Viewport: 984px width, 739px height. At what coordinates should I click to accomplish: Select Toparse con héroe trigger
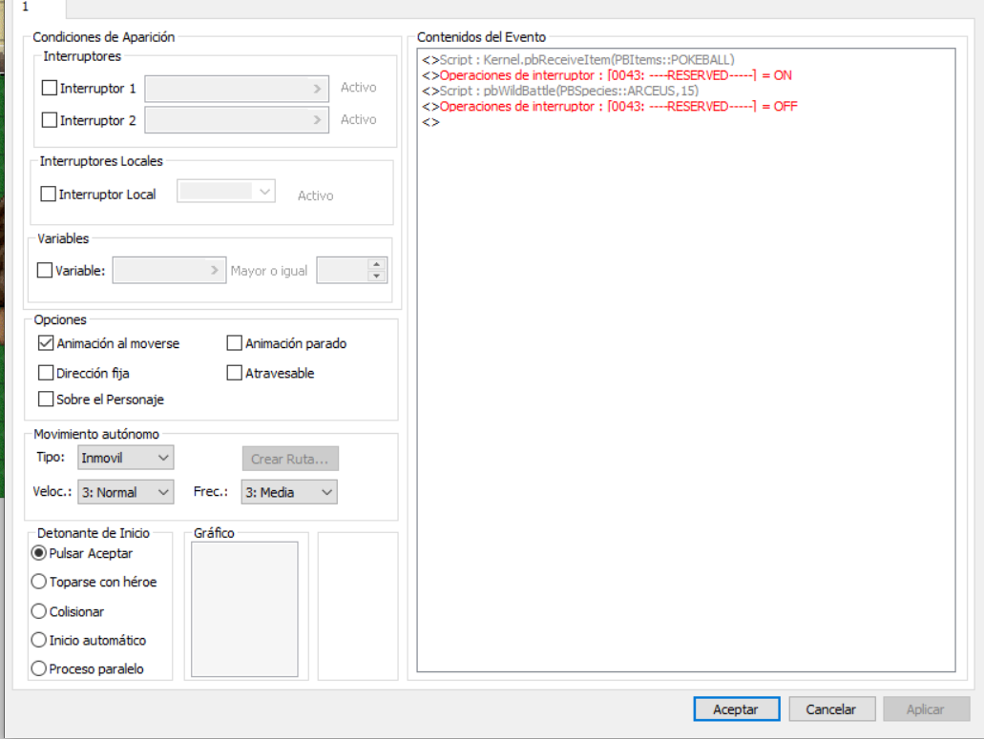39,582
